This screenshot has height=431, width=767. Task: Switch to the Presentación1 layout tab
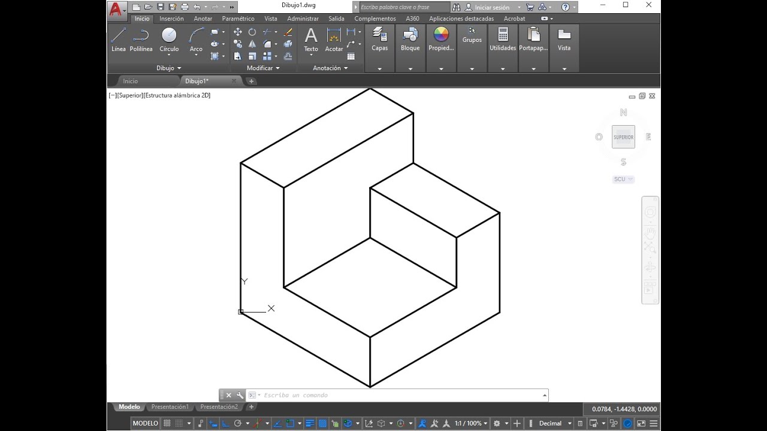[x=170, y=407]
